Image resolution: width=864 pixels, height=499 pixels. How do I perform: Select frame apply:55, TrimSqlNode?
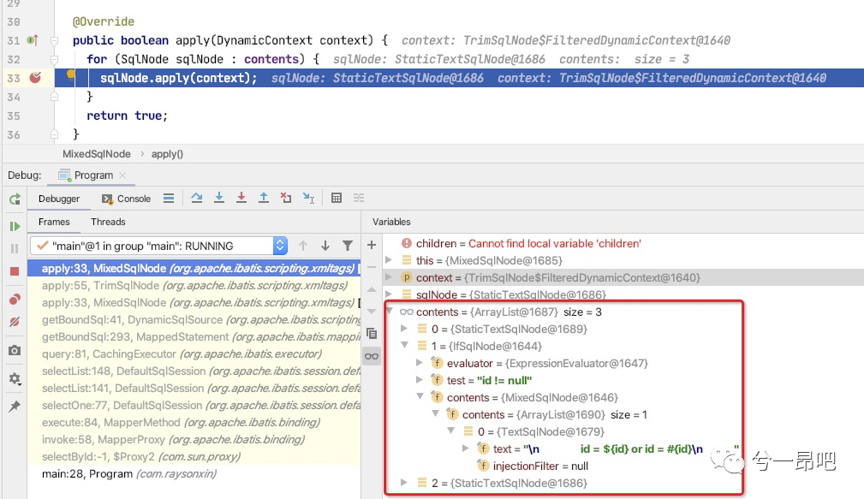194,285
